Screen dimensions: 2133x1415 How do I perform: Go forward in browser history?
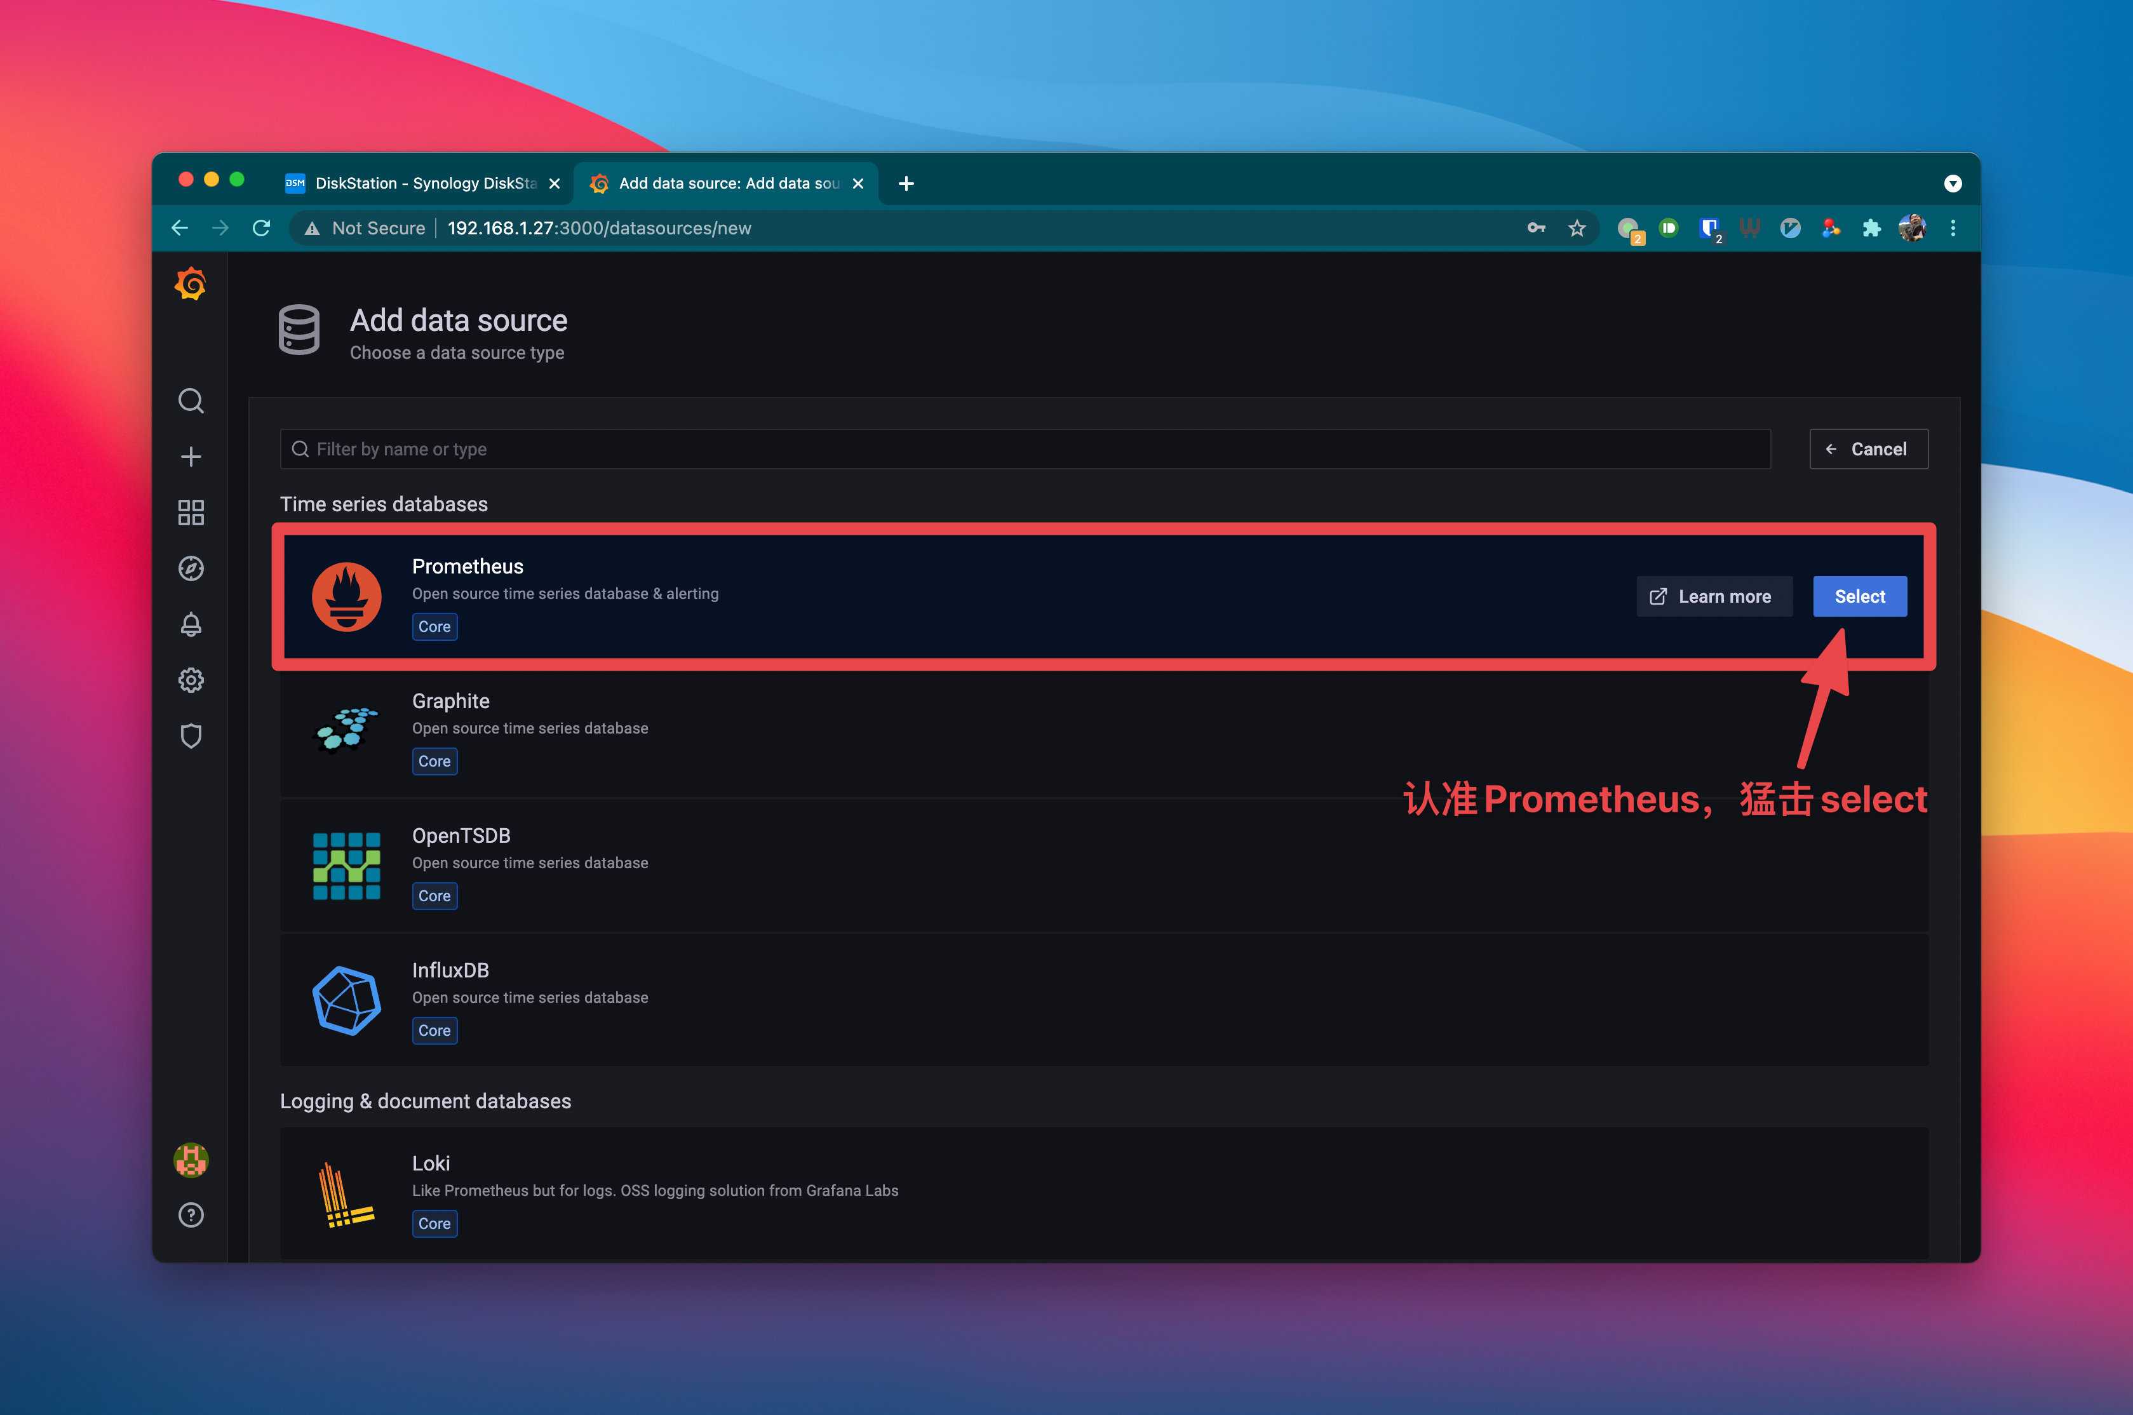pyautogui.click(x=220, y=228)
